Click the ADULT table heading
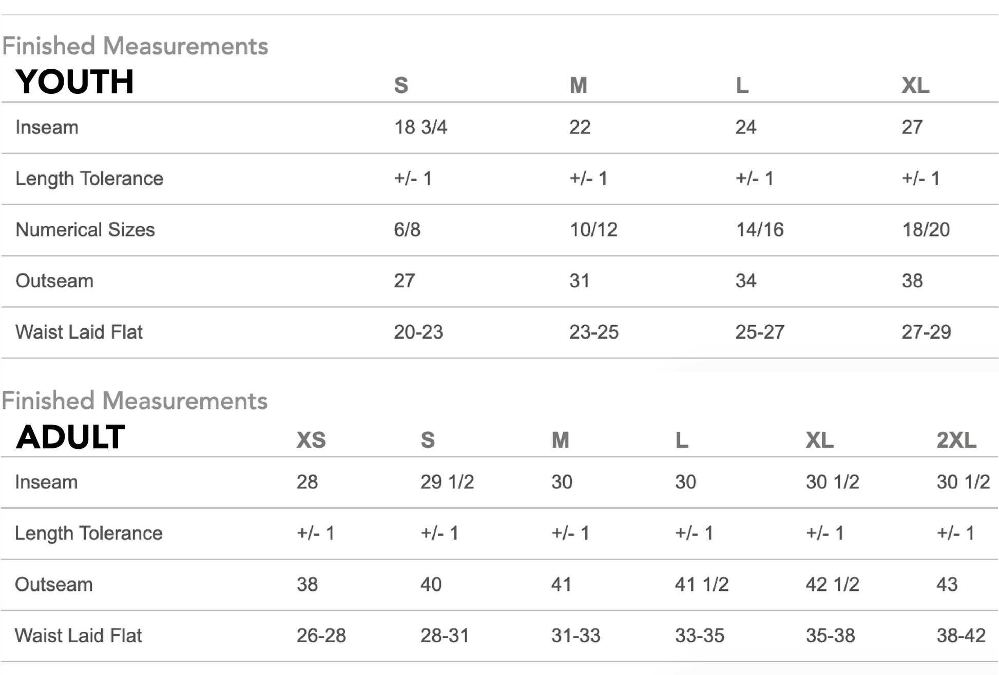The image size is (999, 675). coord(70,438)
